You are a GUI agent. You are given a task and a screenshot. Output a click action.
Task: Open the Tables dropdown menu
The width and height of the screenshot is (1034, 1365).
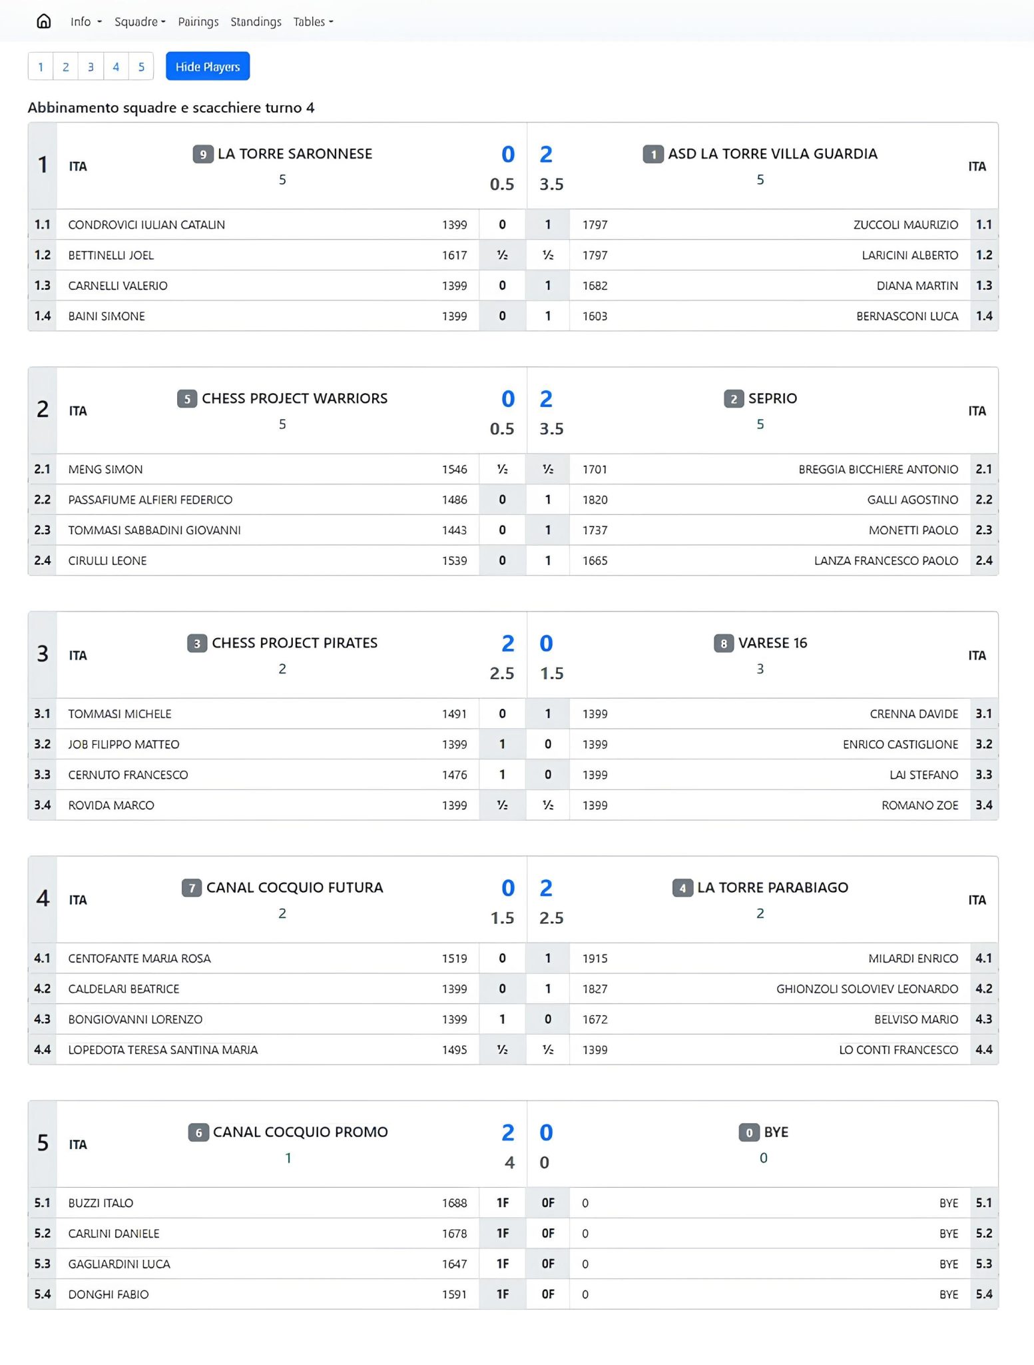(x=312, y=21)
